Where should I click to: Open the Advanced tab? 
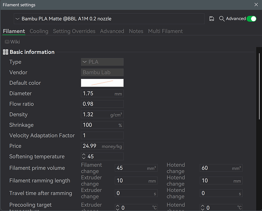tap(112, 31)
